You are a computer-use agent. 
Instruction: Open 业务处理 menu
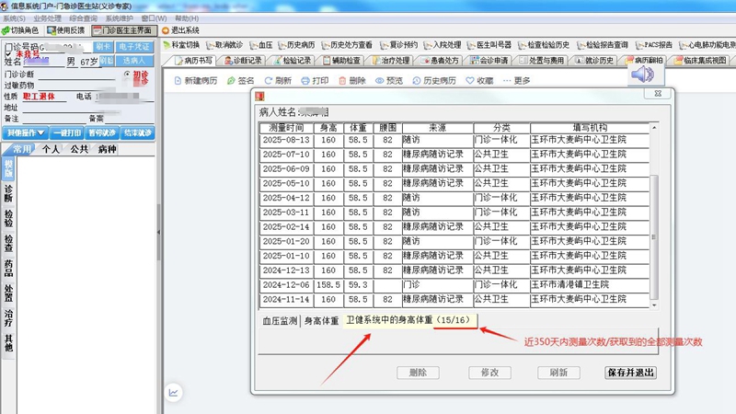[48, 18]
